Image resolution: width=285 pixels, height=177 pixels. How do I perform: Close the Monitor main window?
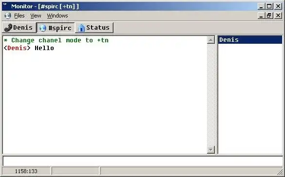[278, 6]
